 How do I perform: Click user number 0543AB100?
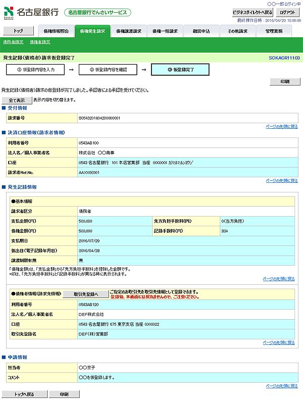[x=89, y=143]
